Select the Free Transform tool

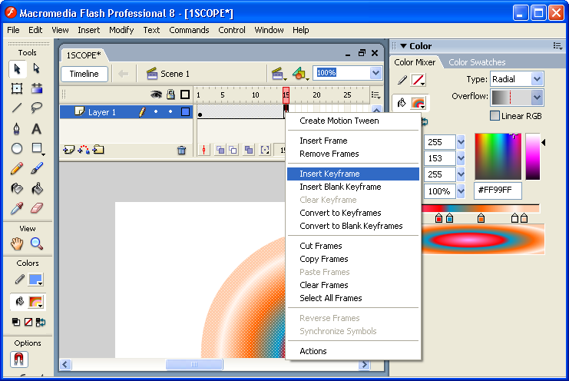pos(17,88)
